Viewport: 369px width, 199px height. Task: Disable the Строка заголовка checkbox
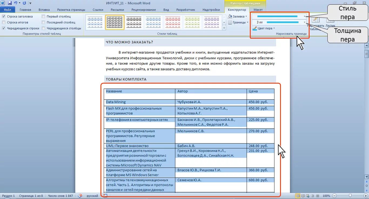(4, 16)
